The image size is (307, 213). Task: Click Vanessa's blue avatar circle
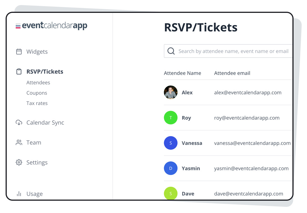(x=170, y=143)
